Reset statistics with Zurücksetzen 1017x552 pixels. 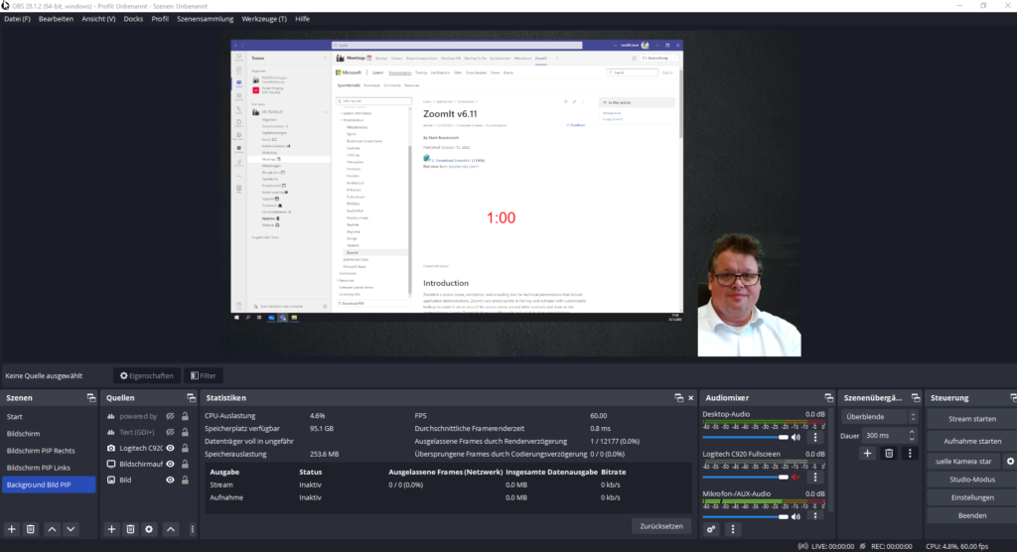pos(660,526)
